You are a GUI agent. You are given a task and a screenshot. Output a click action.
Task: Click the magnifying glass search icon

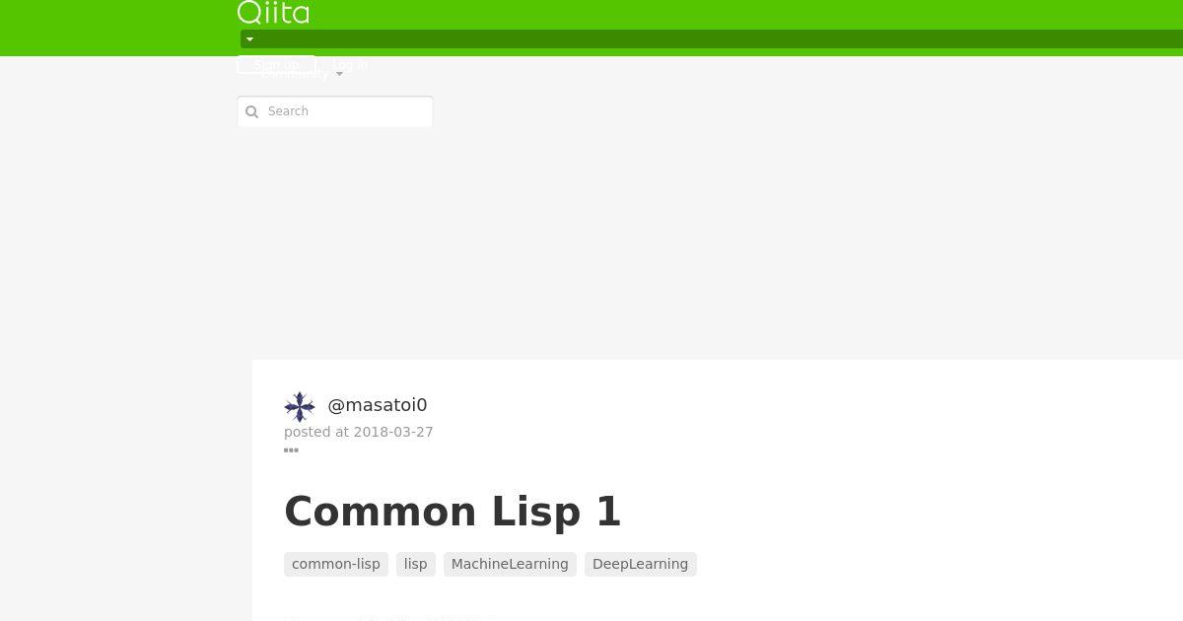coord(251,111)
